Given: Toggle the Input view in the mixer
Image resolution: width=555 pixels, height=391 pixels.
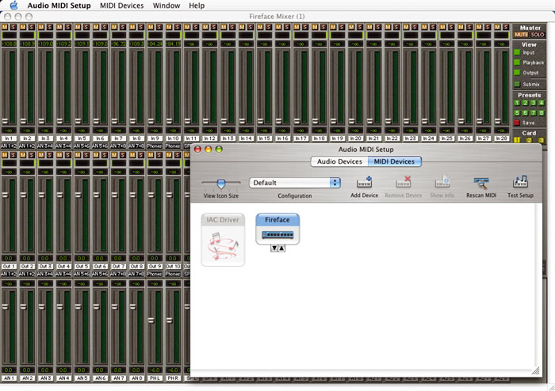Looking at the screenshot, I should coord(516,53).
